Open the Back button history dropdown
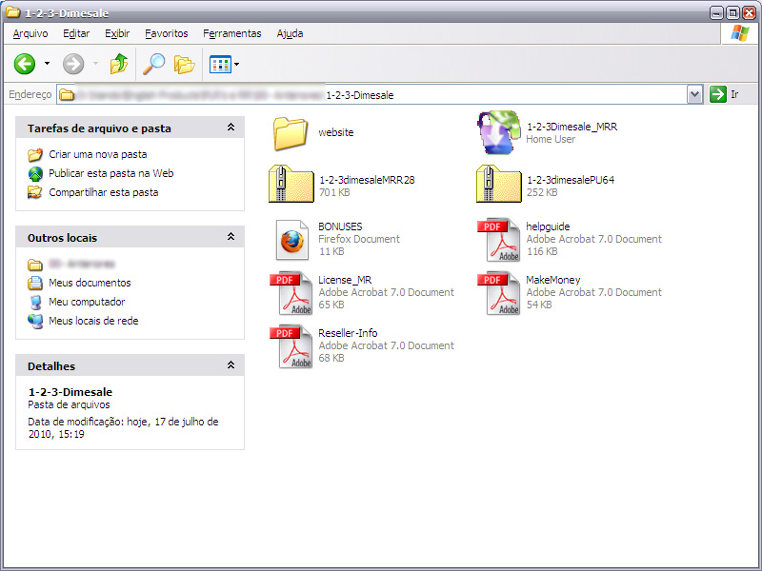 (x=47, y=65)
